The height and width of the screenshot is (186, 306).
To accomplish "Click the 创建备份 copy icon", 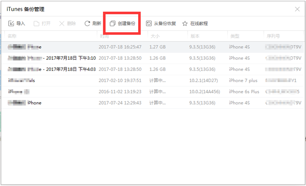I will pos(112,24).
